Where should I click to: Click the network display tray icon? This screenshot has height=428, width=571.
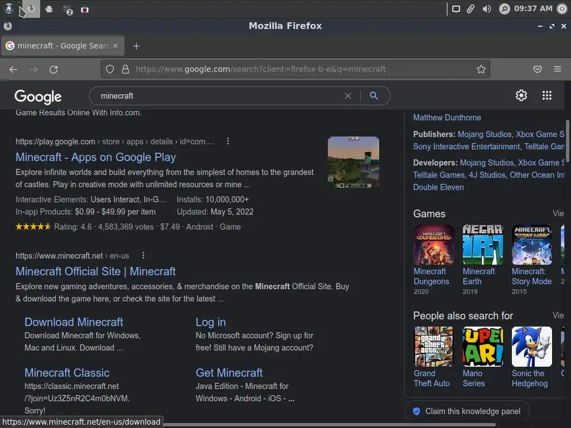456,9
